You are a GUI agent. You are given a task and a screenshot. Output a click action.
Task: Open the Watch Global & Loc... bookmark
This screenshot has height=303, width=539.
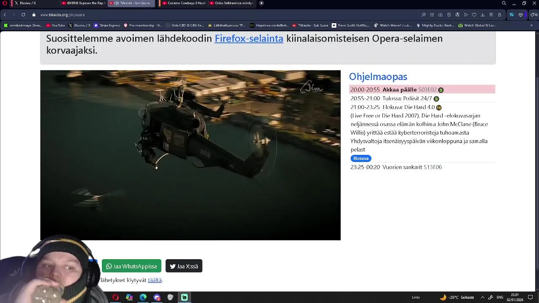click(478, 25)
